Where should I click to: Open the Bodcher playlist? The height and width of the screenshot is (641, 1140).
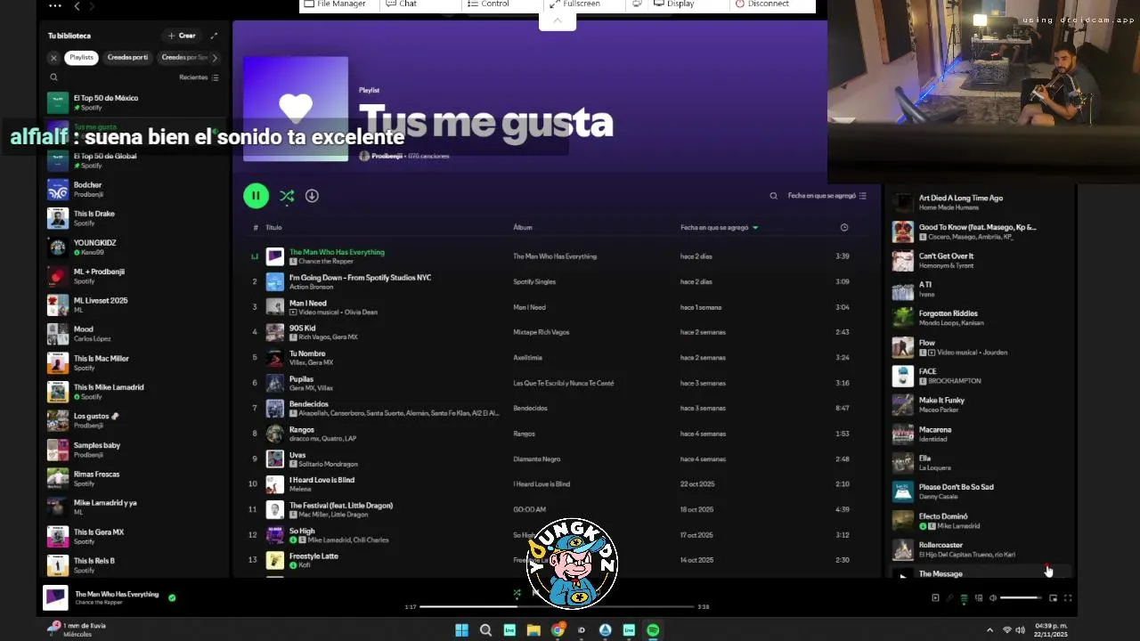pyautogui.click(x=134, y=190)
